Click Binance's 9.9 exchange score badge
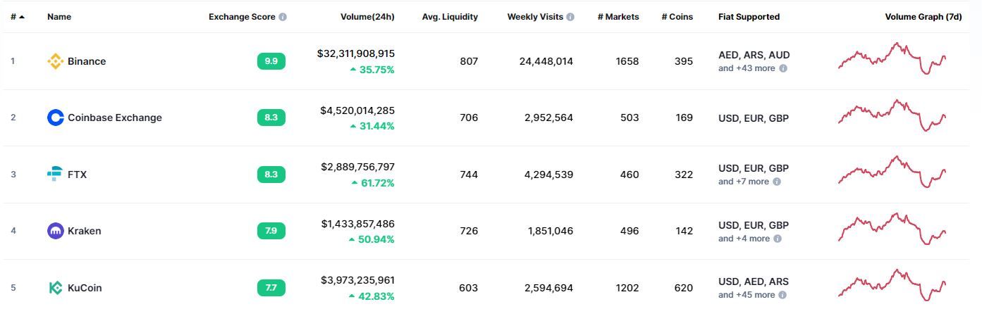Screen dimensions: 982x316 [271, 61]
